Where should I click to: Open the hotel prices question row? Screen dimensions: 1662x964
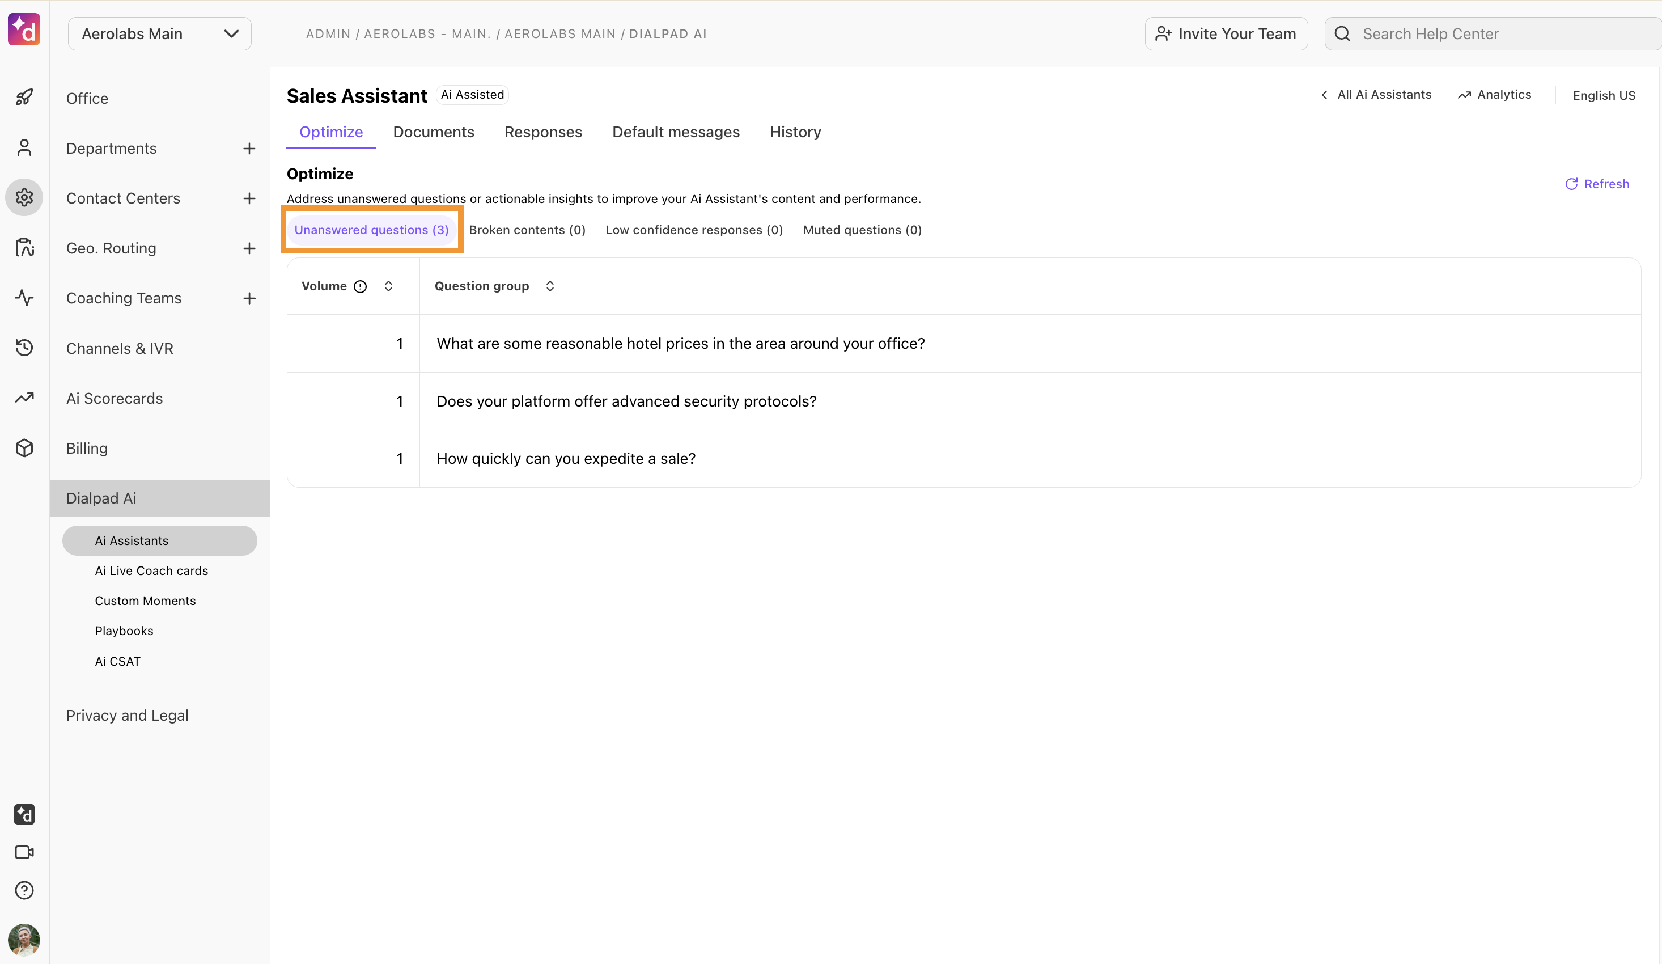(964, 344)
